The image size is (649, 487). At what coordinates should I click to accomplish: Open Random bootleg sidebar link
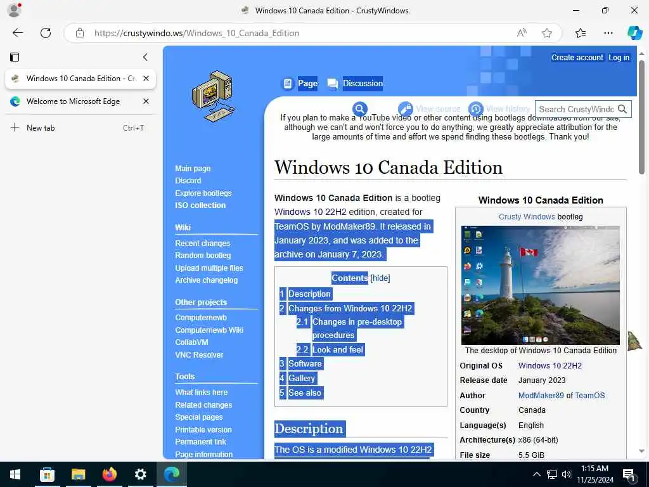pos(203,256)
